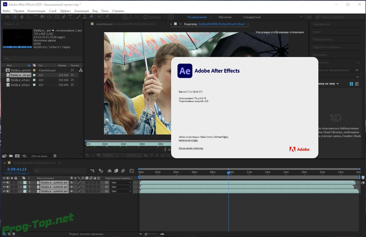This screenshot has width=366, height=237.
Task: Select the Rotation tool
Action: [x=36, y=17]
